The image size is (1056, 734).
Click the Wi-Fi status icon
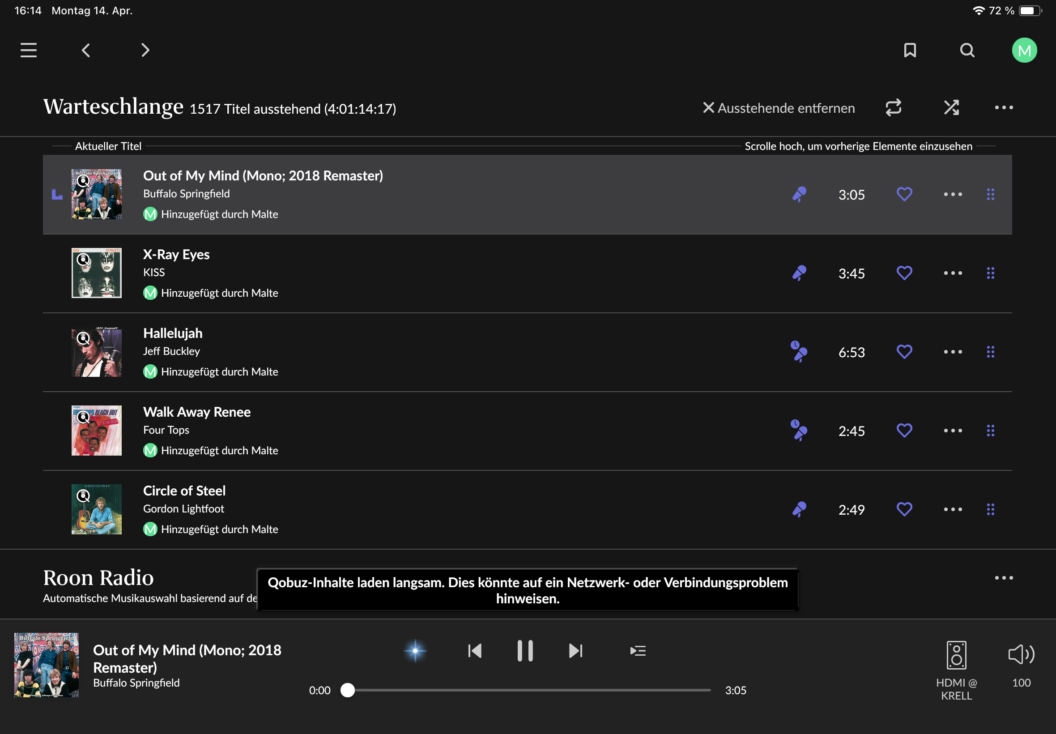[978, 11]
